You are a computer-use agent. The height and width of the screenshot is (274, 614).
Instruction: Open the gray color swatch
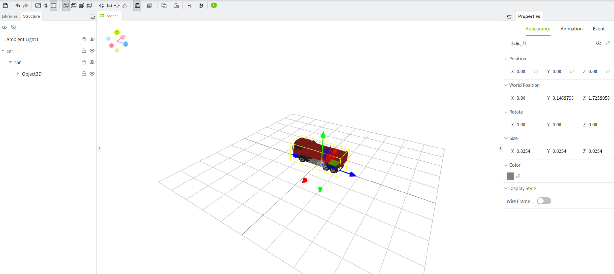click(x=510, y=176)
